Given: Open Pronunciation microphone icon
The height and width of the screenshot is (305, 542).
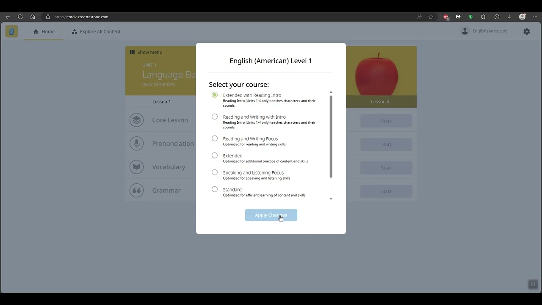Looking at the screenshot, I should click(136, 144).
